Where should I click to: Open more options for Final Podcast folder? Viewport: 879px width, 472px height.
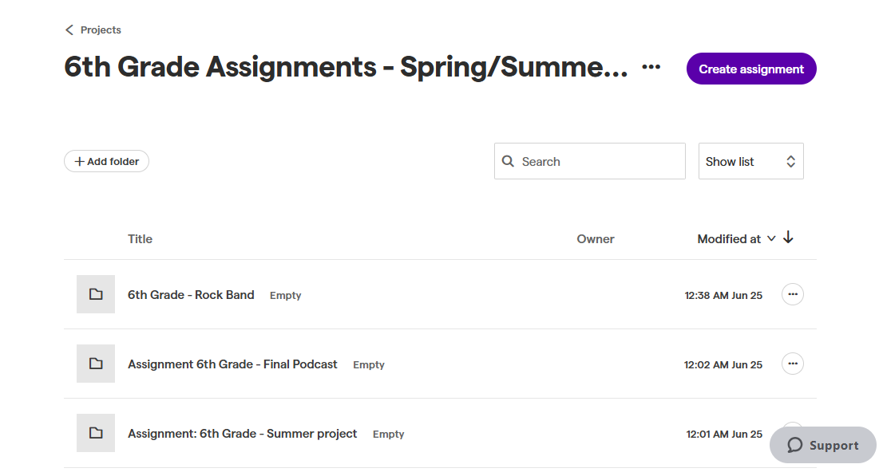(x=792, y=364)
